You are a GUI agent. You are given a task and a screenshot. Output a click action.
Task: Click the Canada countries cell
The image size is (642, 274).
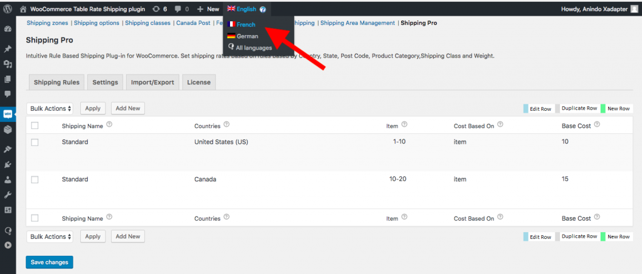pos(205,180)
